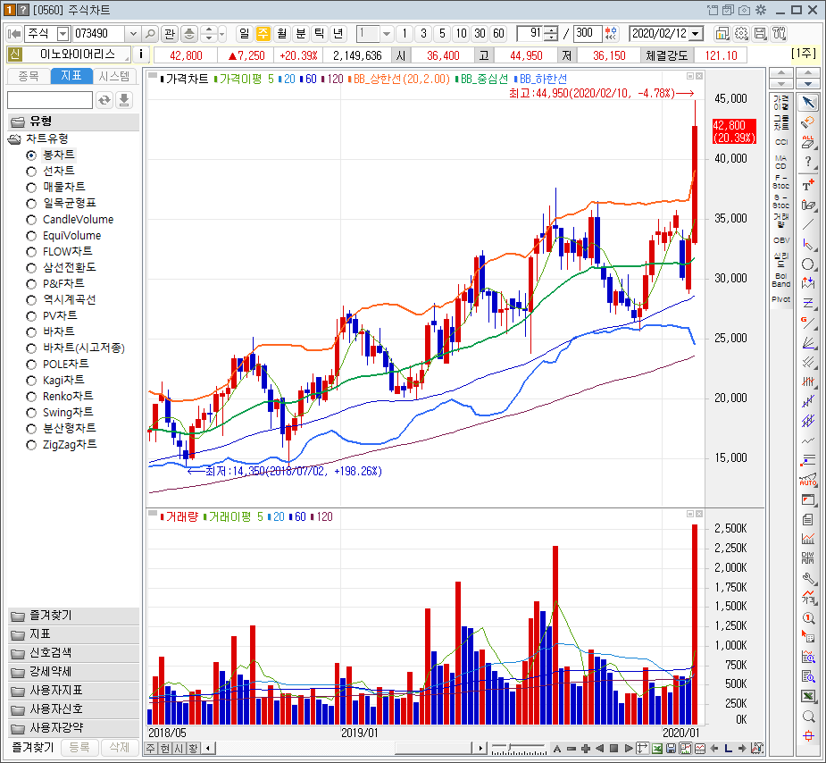Open the 주식 market type dropdown
Viewport: 826px width, 763px height.
[x=63, y=34]
